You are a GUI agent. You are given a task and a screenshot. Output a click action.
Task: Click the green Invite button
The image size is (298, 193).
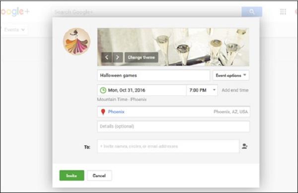pos(72,175)
